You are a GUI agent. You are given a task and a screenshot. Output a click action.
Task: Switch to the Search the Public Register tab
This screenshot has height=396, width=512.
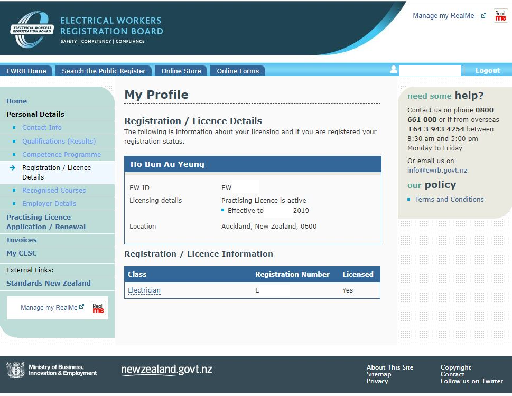coord(104,70)
